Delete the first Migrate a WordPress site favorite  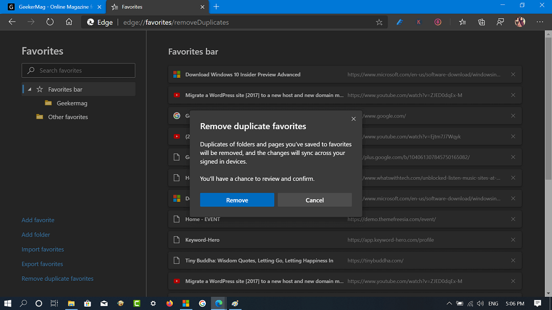coord(513,95)
